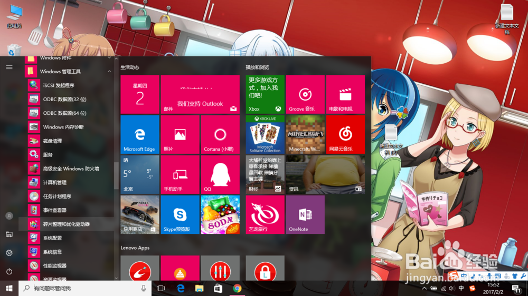The image size is (528, 296).
Task: Open 系统信息
Action: (67, 252)
